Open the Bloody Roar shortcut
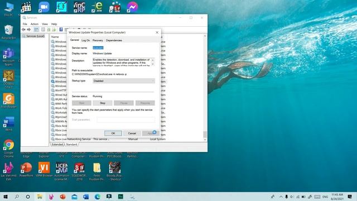This screenshot has height=201, width=357. click(x=115, y=171)
